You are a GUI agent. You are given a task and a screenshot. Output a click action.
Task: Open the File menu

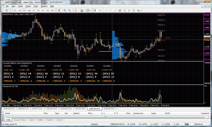tap(7, 6)
